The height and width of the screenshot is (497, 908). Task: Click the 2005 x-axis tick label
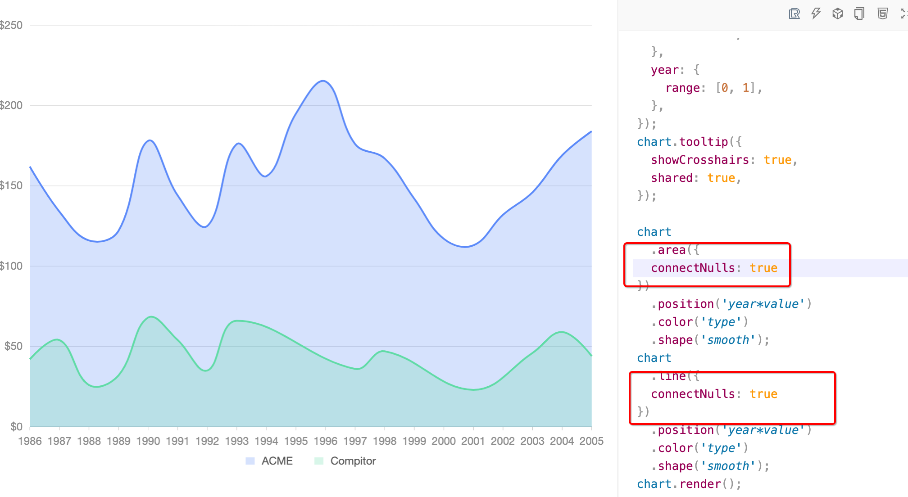pos(591,441)
